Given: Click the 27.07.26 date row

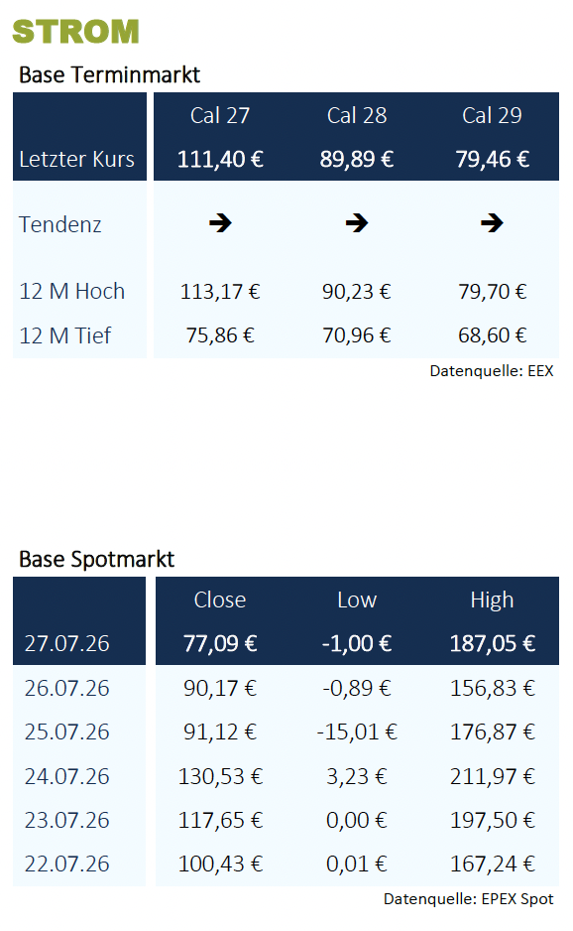Looking at the screenshot, I should [x=286, y=643].
